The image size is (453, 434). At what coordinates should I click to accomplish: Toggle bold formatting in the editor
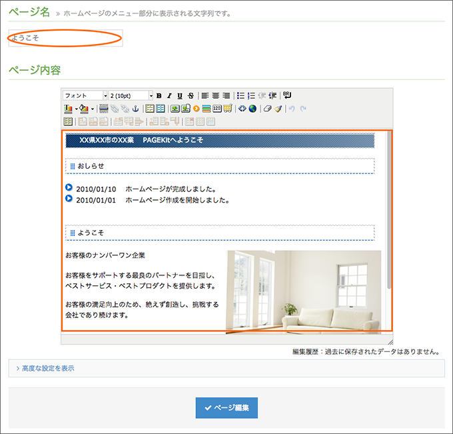point(159,96)
